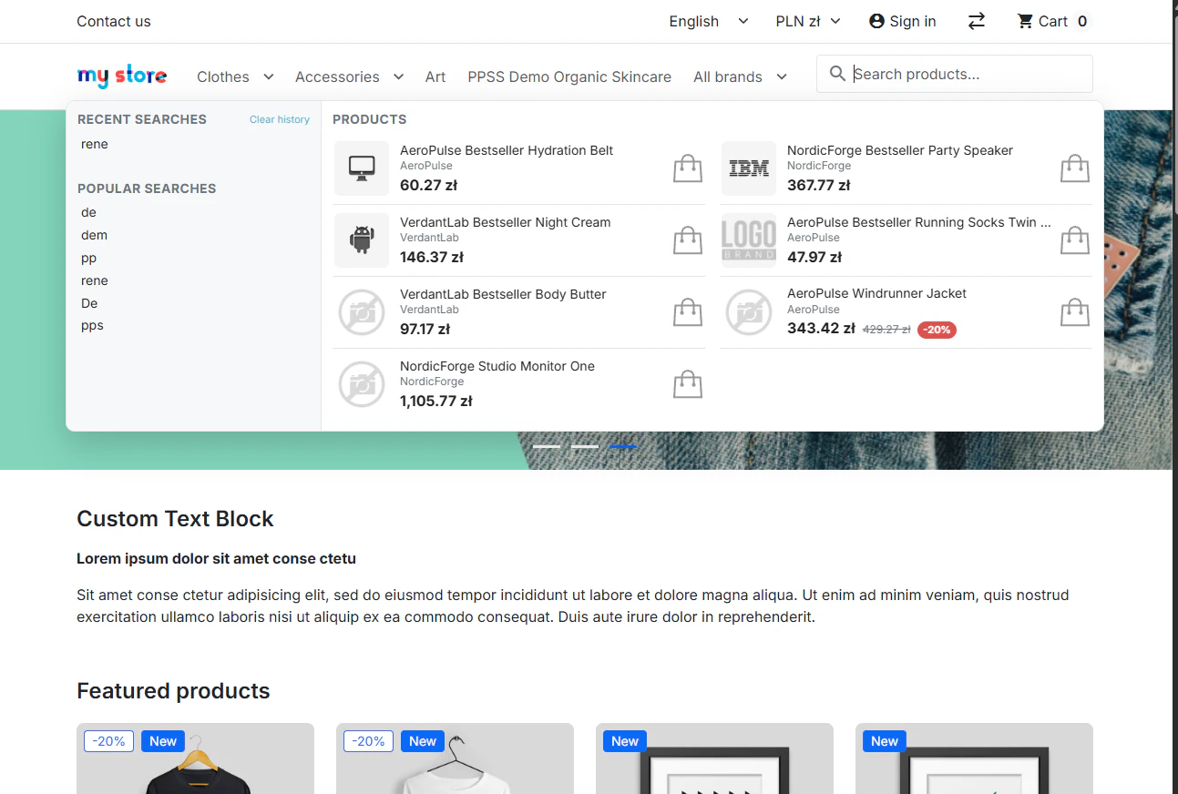This screenshot has height=794, width=1178.
Task: Add NordicForge Studio Monitor One via bag icon
Action: click(x=688, y=384)
